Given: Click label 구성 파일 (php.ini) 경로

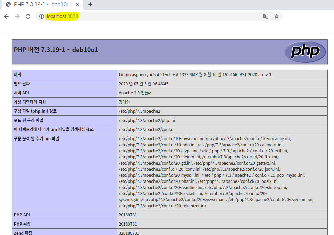Looking at the screenshot, I should click(35, 111).
